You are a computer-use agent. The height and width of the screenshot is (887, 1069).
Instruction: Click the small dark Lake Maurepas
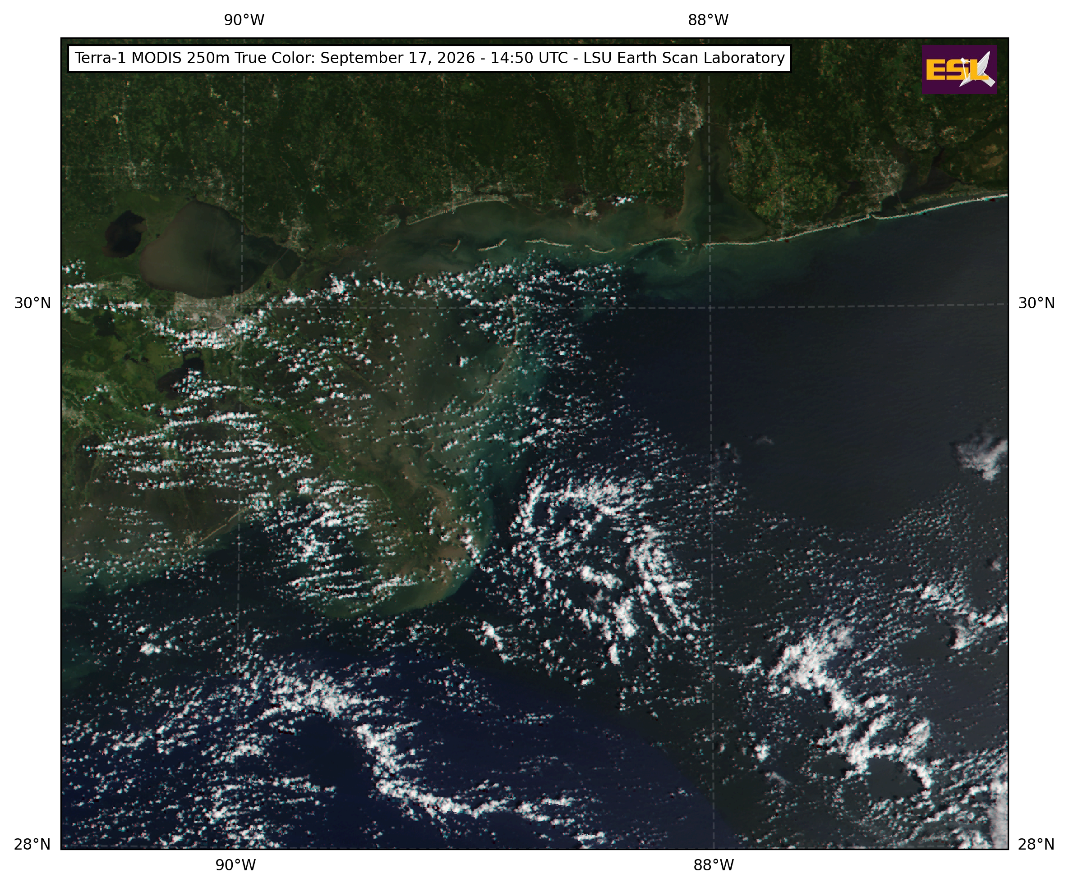123,234
